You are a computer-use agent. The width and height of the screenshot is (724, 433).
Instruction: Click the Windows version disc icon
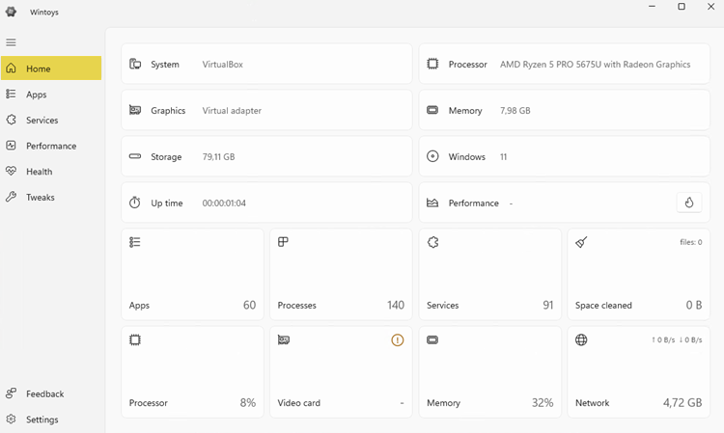432,157
